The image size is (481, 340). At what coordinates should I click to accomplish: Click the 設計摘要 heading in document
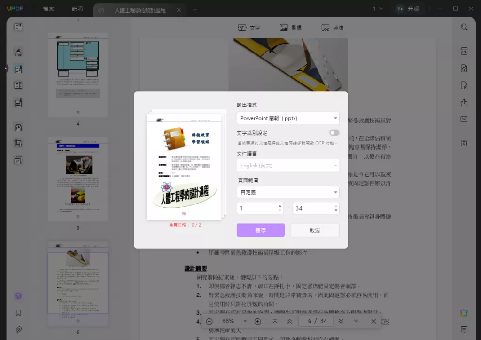click(x=196, y=269)
